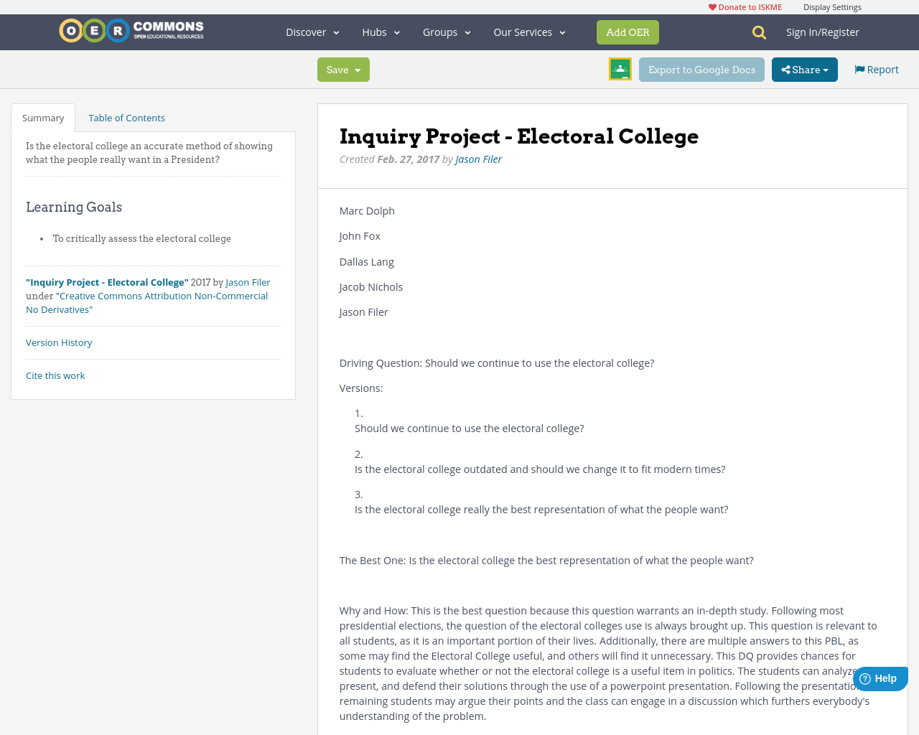
Task: Report this resource via the flag icon
Action: click(859, 68)
